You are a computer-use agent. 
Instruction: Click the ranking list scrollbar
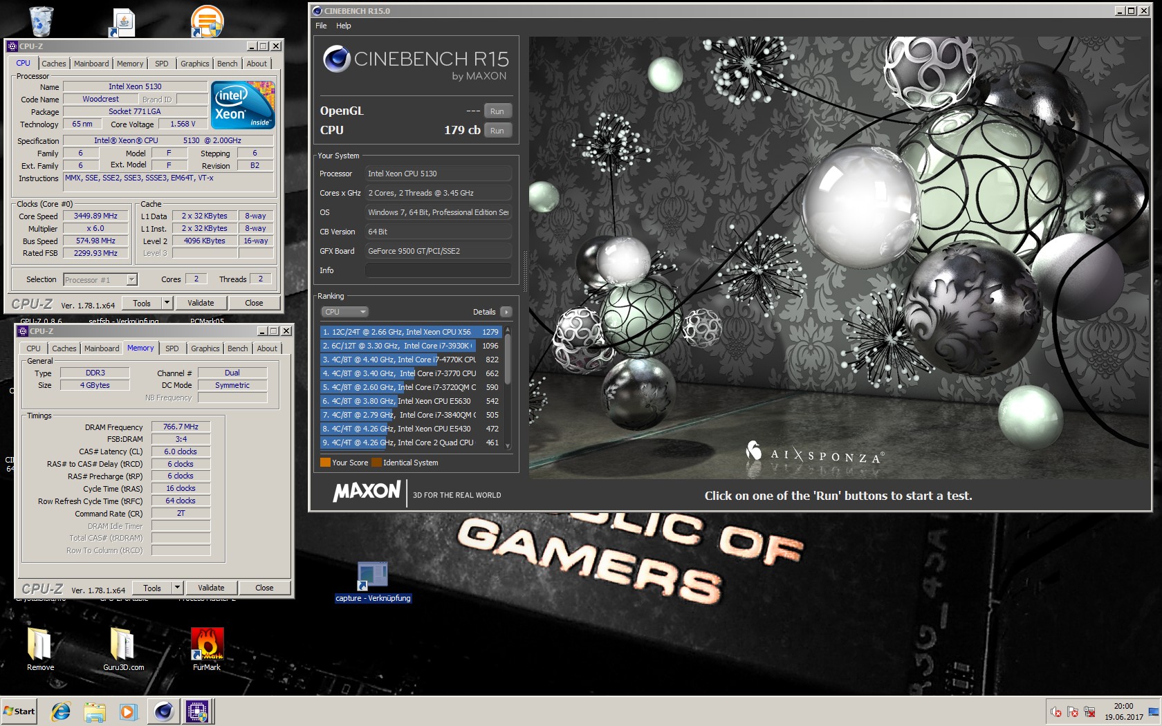pos(508,360)
